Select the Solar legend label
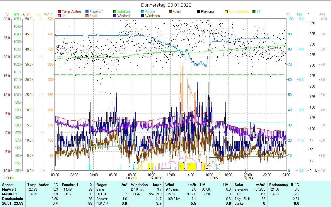 (x=93, y=16)
